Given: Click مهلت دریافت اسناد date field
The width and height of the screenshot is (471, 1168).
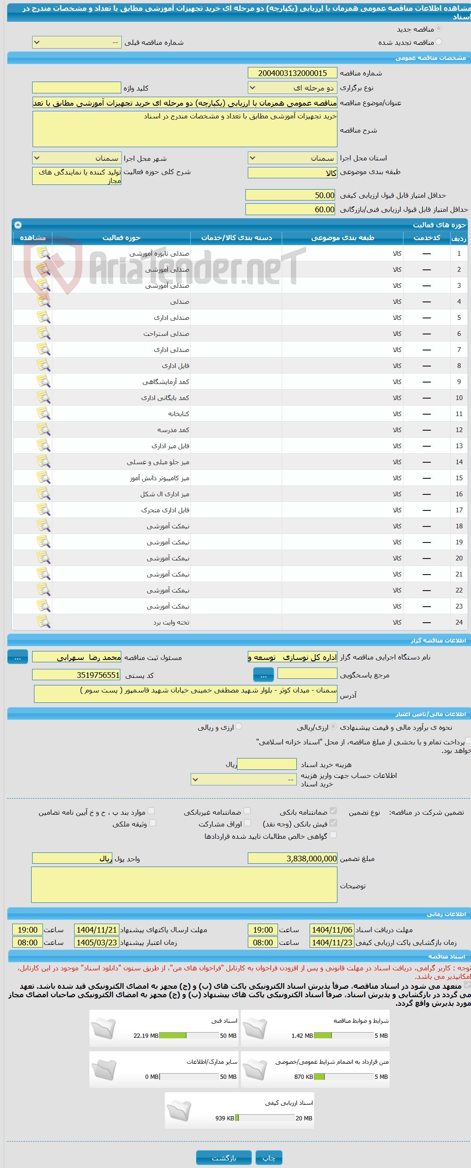Looking at the screenshot, I should [332, 930].
